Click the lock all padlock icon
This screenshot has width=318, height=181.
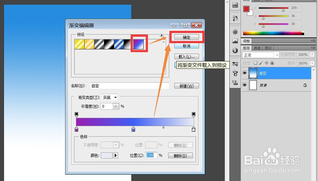(272, 63)
